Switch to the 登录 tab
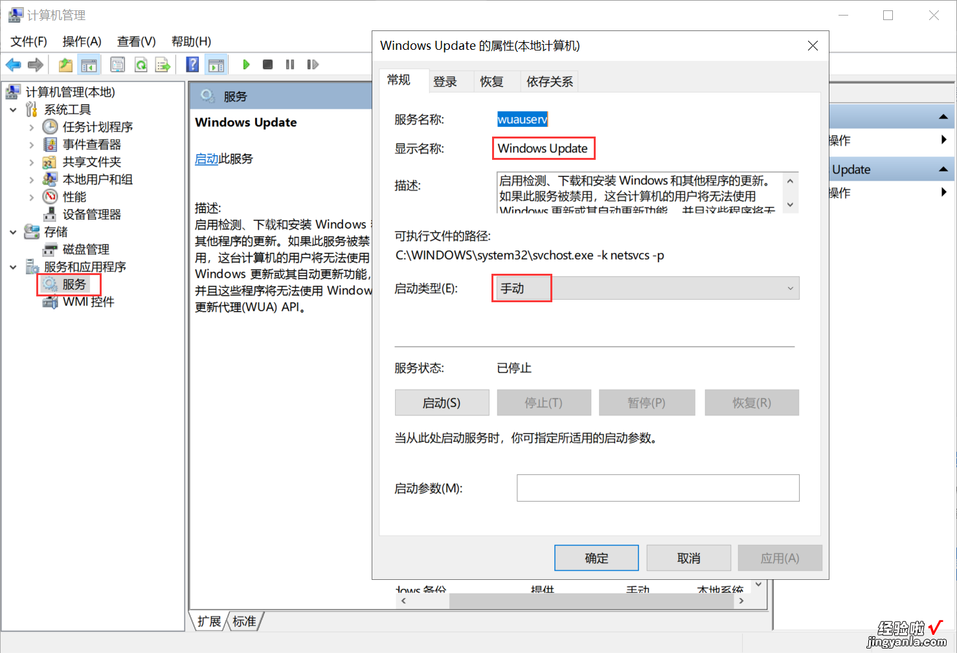Screen dimensions: 957x653 point(445,82)
